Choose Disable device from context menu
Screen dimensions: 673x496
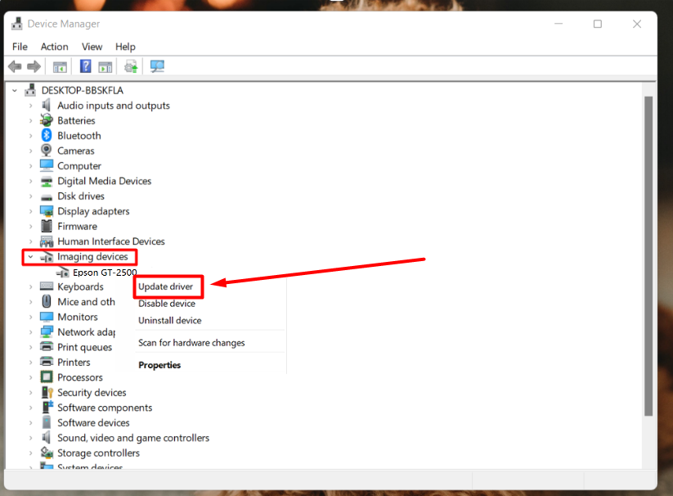(x=167, y=304)
